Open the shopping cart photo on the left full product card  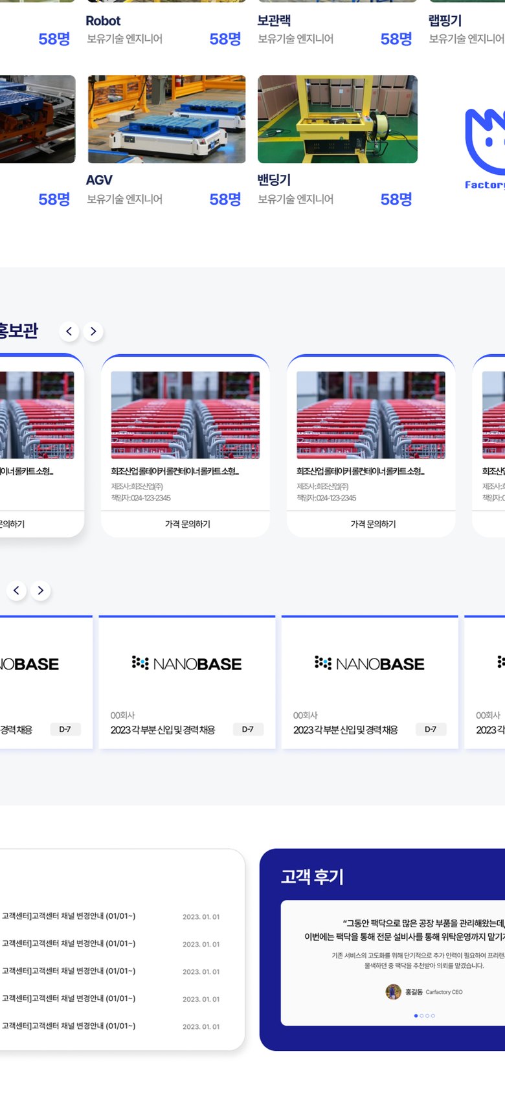pos(185,415)
